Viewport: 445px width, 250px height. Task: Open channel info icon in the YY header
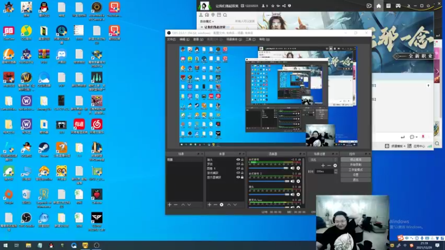tap(289, 6)
